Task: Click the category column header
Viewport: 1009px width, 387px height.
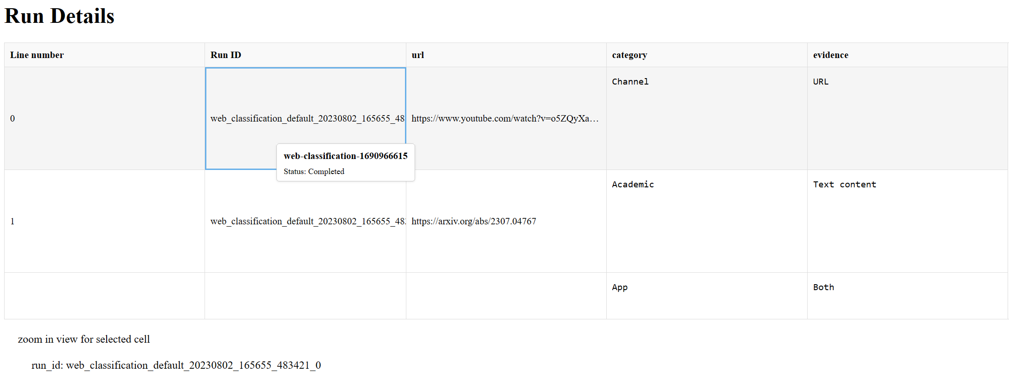Action: point(707,55)
